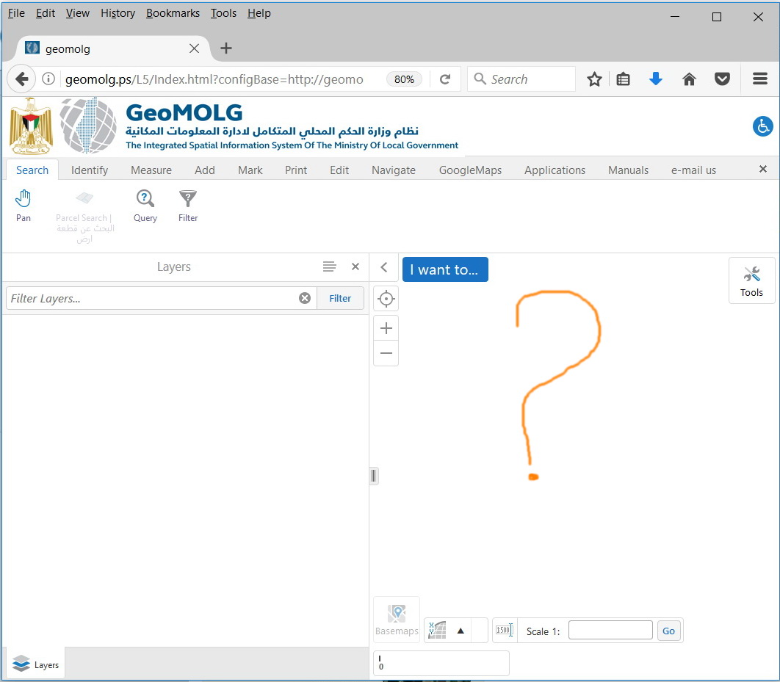Open the browser Bookmarks menu
This screenshot has height=682, width=780.
click(x=173, y=13)
